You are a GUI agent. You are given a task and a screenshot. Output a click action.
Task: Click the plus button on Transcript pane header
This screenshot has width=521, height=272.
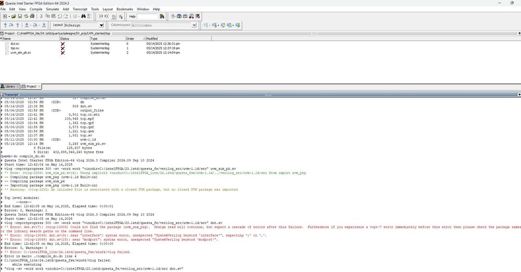tap(519, 94)
